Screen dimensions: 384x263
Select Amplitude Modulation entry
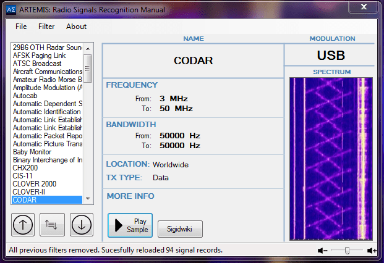point(47,88)
